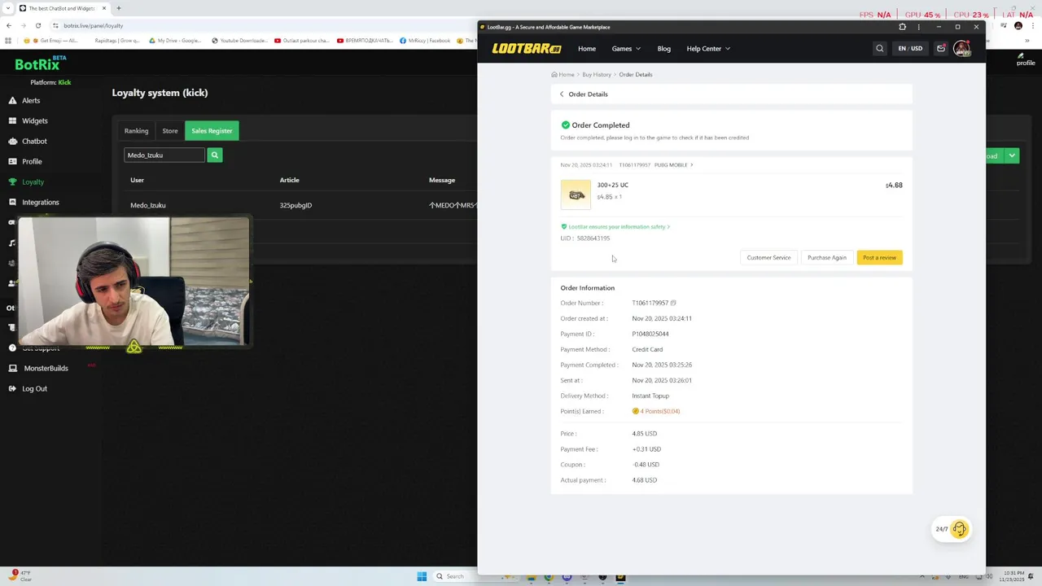Open the LootBar extensions puzzle icon

(902, 27)
